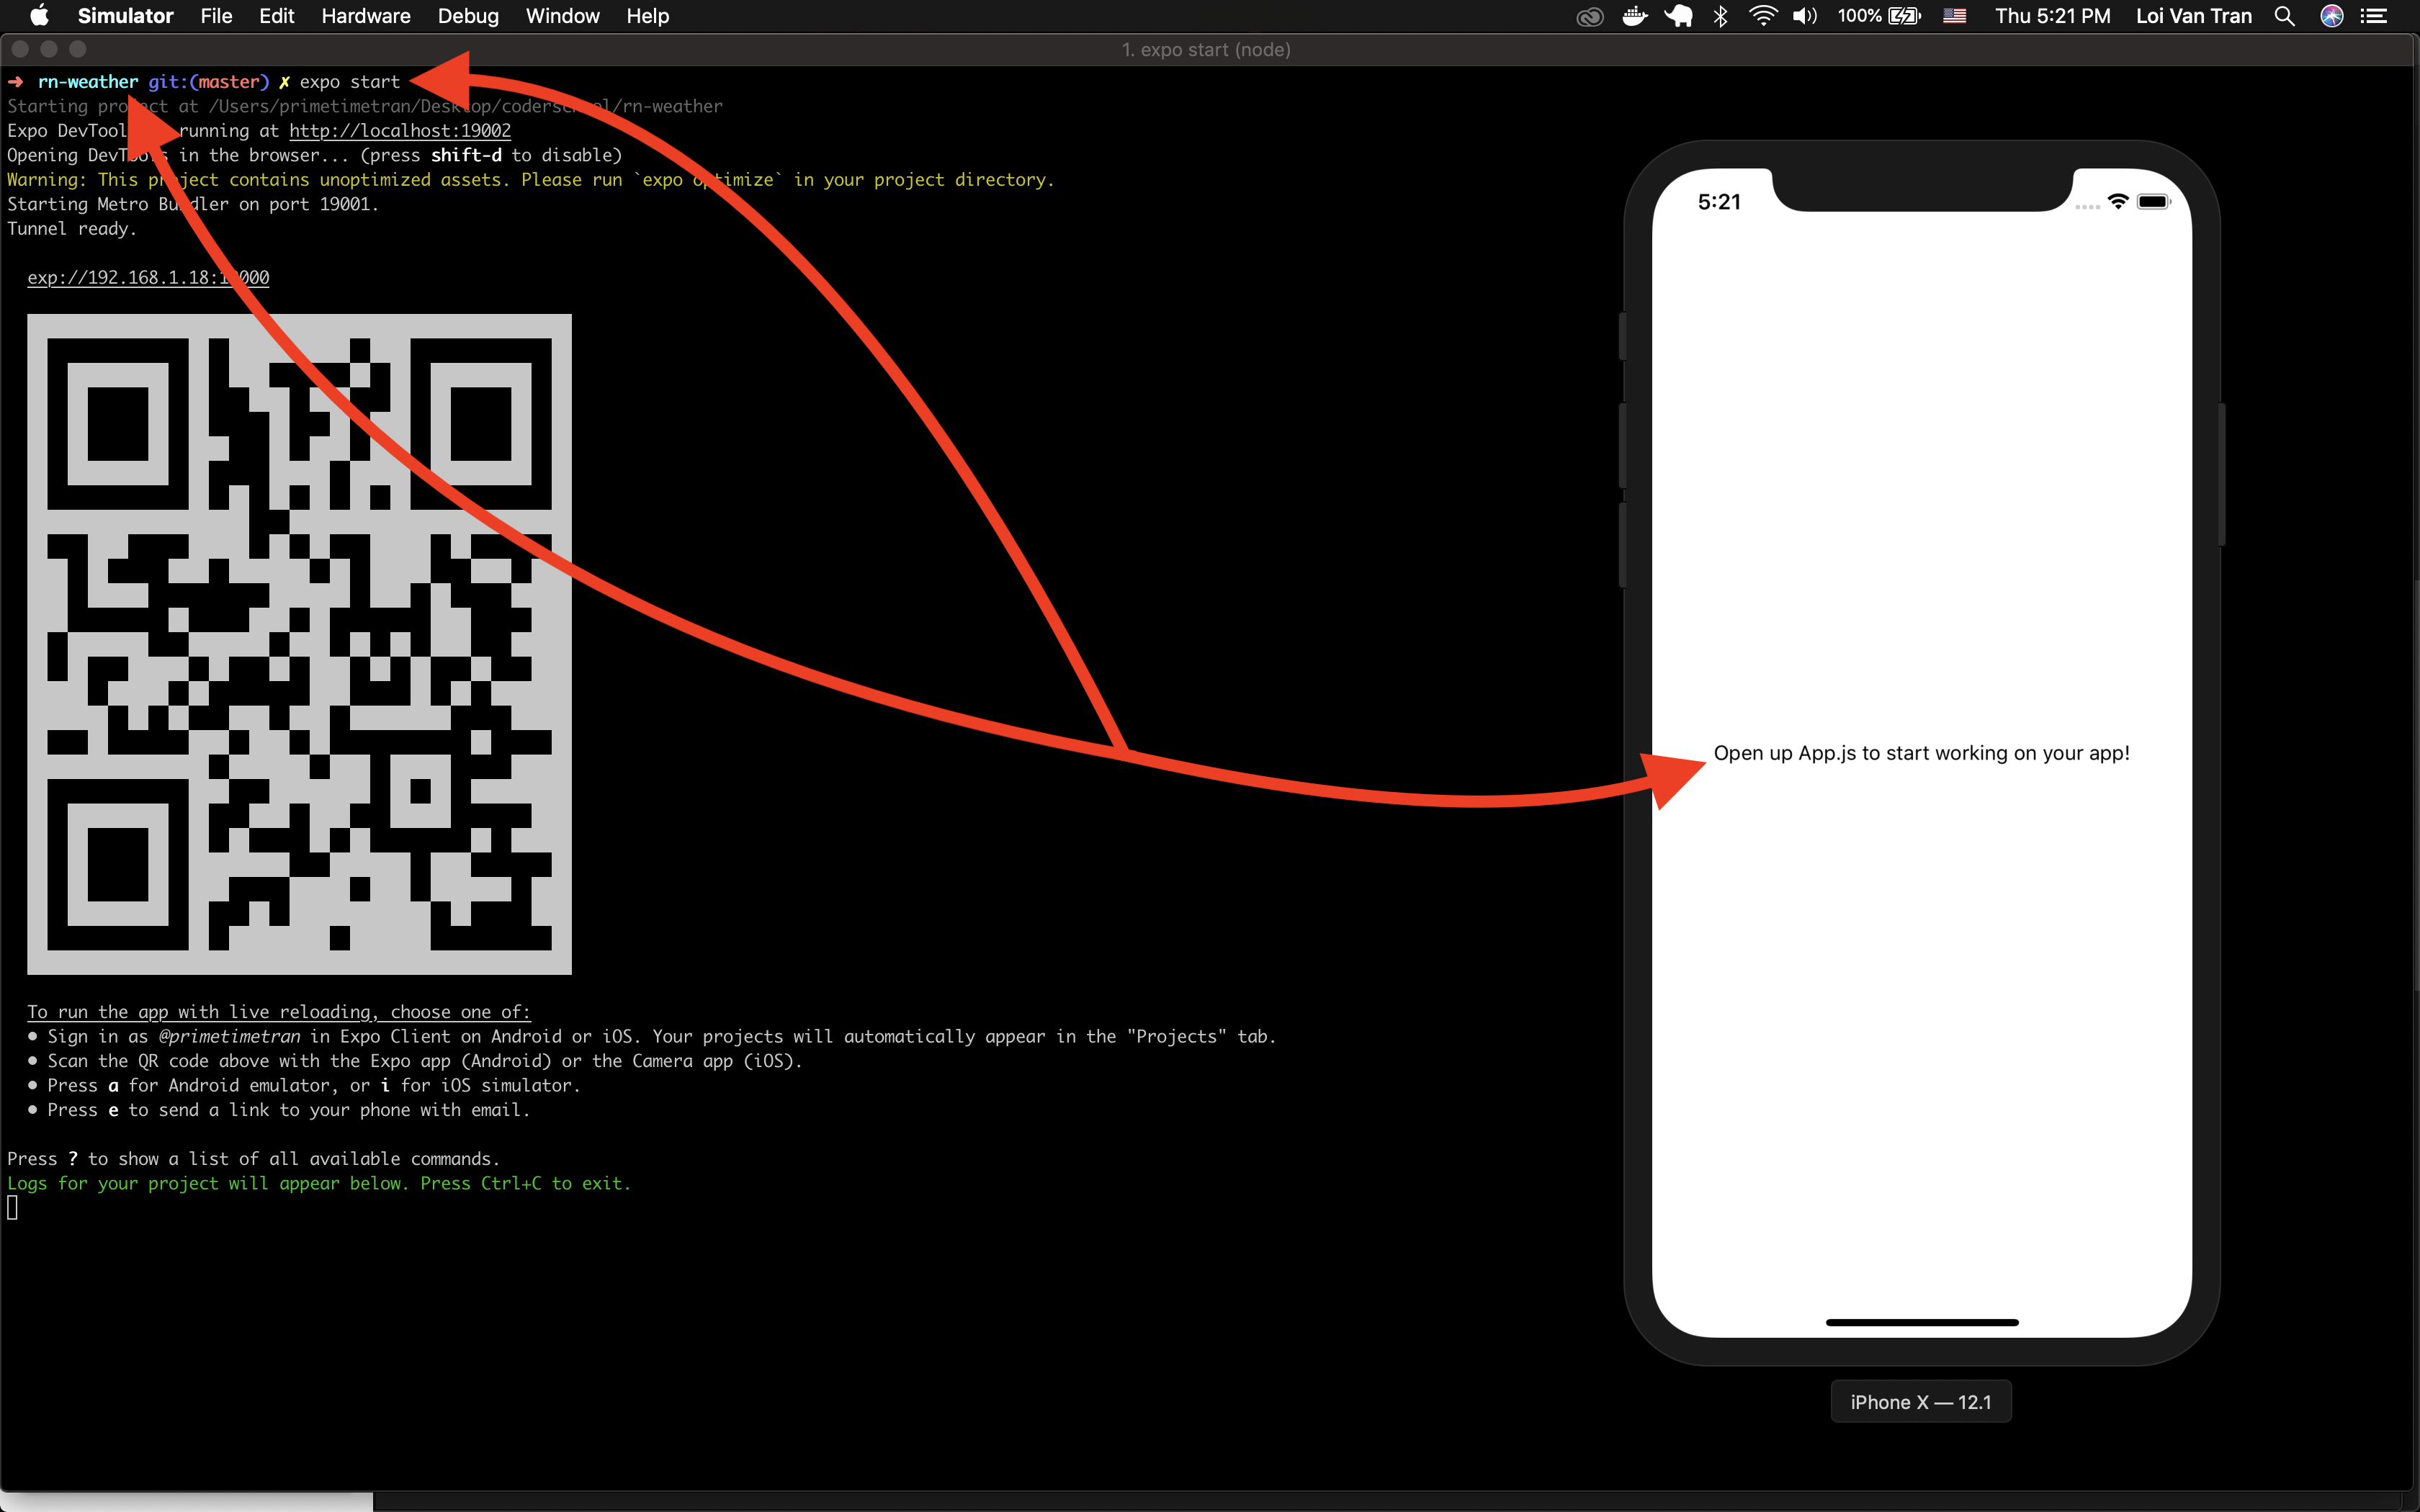Click the simulator power side button
Viewport: 2420px width, 1512px height.
pyautogui.click(x=2222, y=474)
